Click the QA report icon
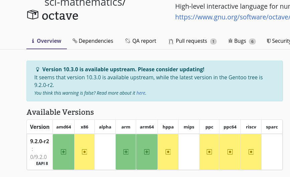Viewport: 290px width, 177px height. coord(128,41)
